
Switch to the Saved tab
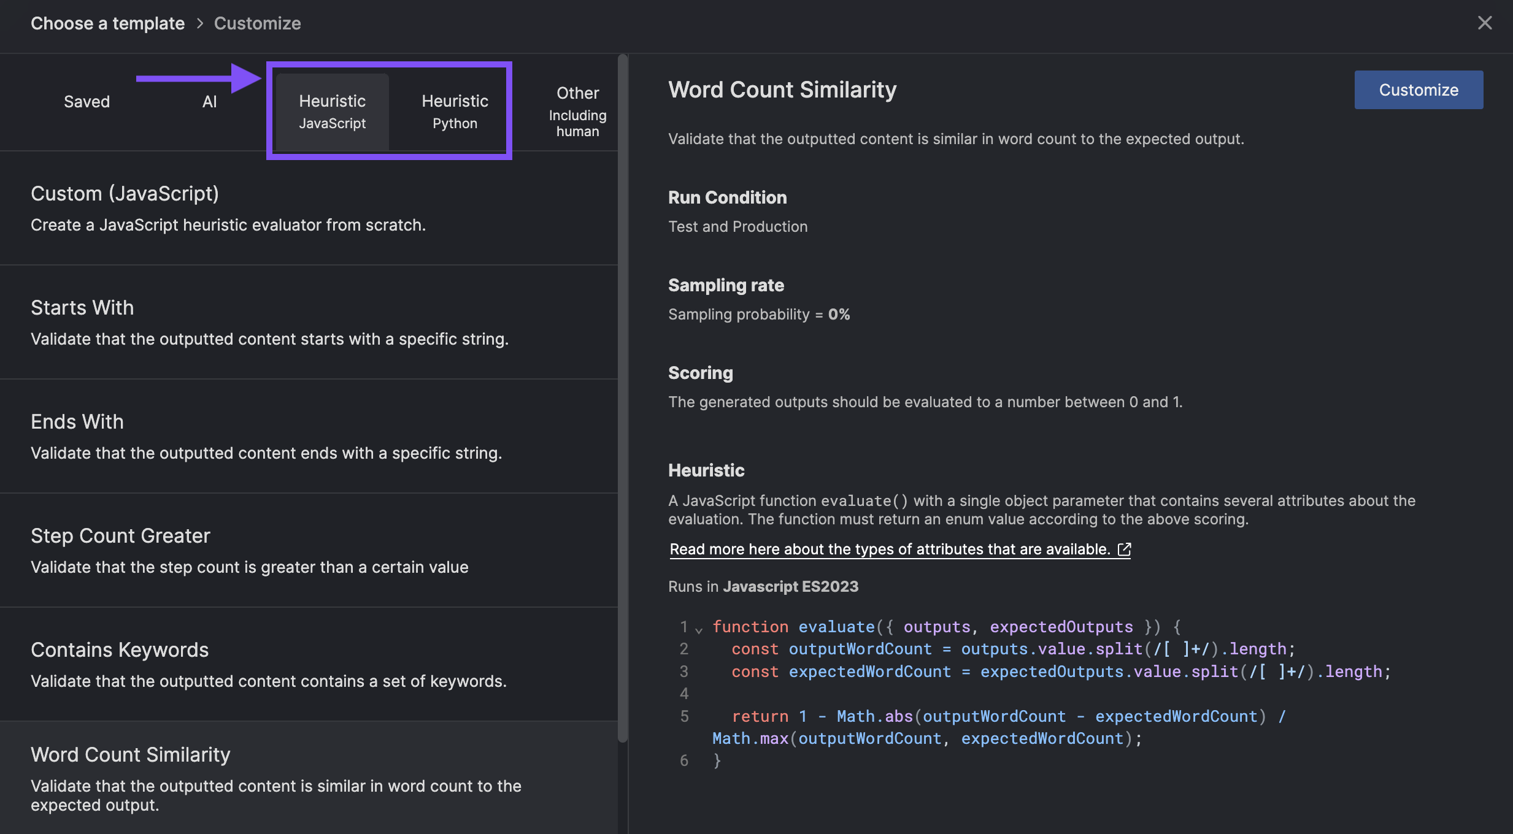[87, 101]
